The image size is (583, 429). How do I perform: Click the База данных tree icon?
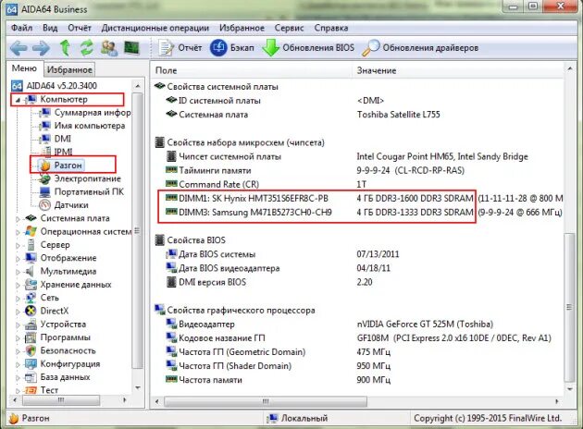31,377
